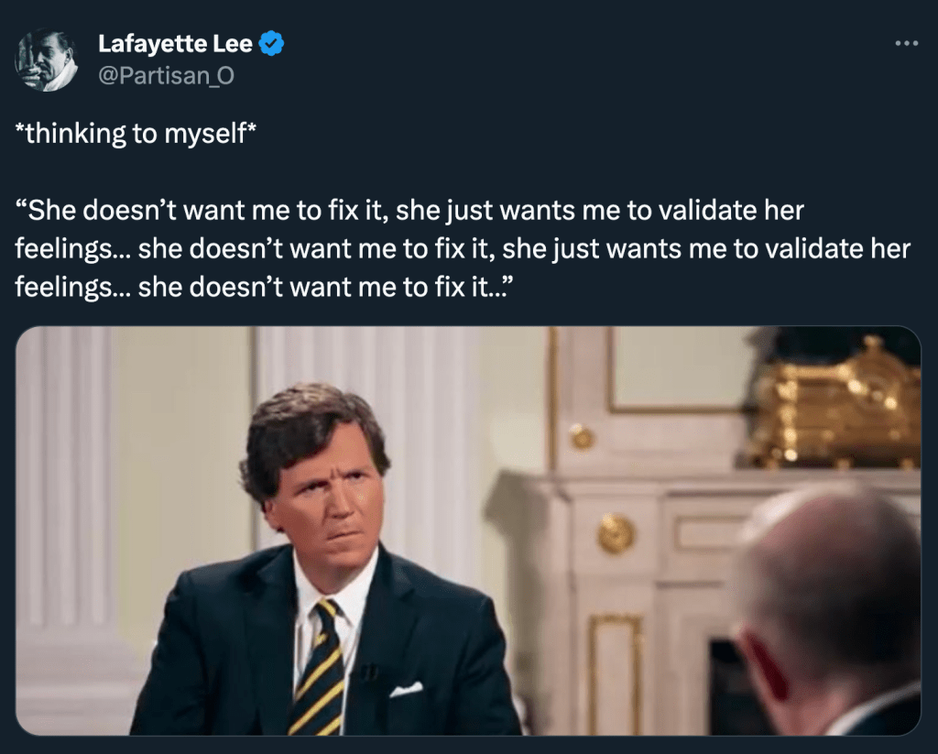This screenshot has height=754, width=938.
Task: Click the round gold medallion on fireplace
Action: 616,533
